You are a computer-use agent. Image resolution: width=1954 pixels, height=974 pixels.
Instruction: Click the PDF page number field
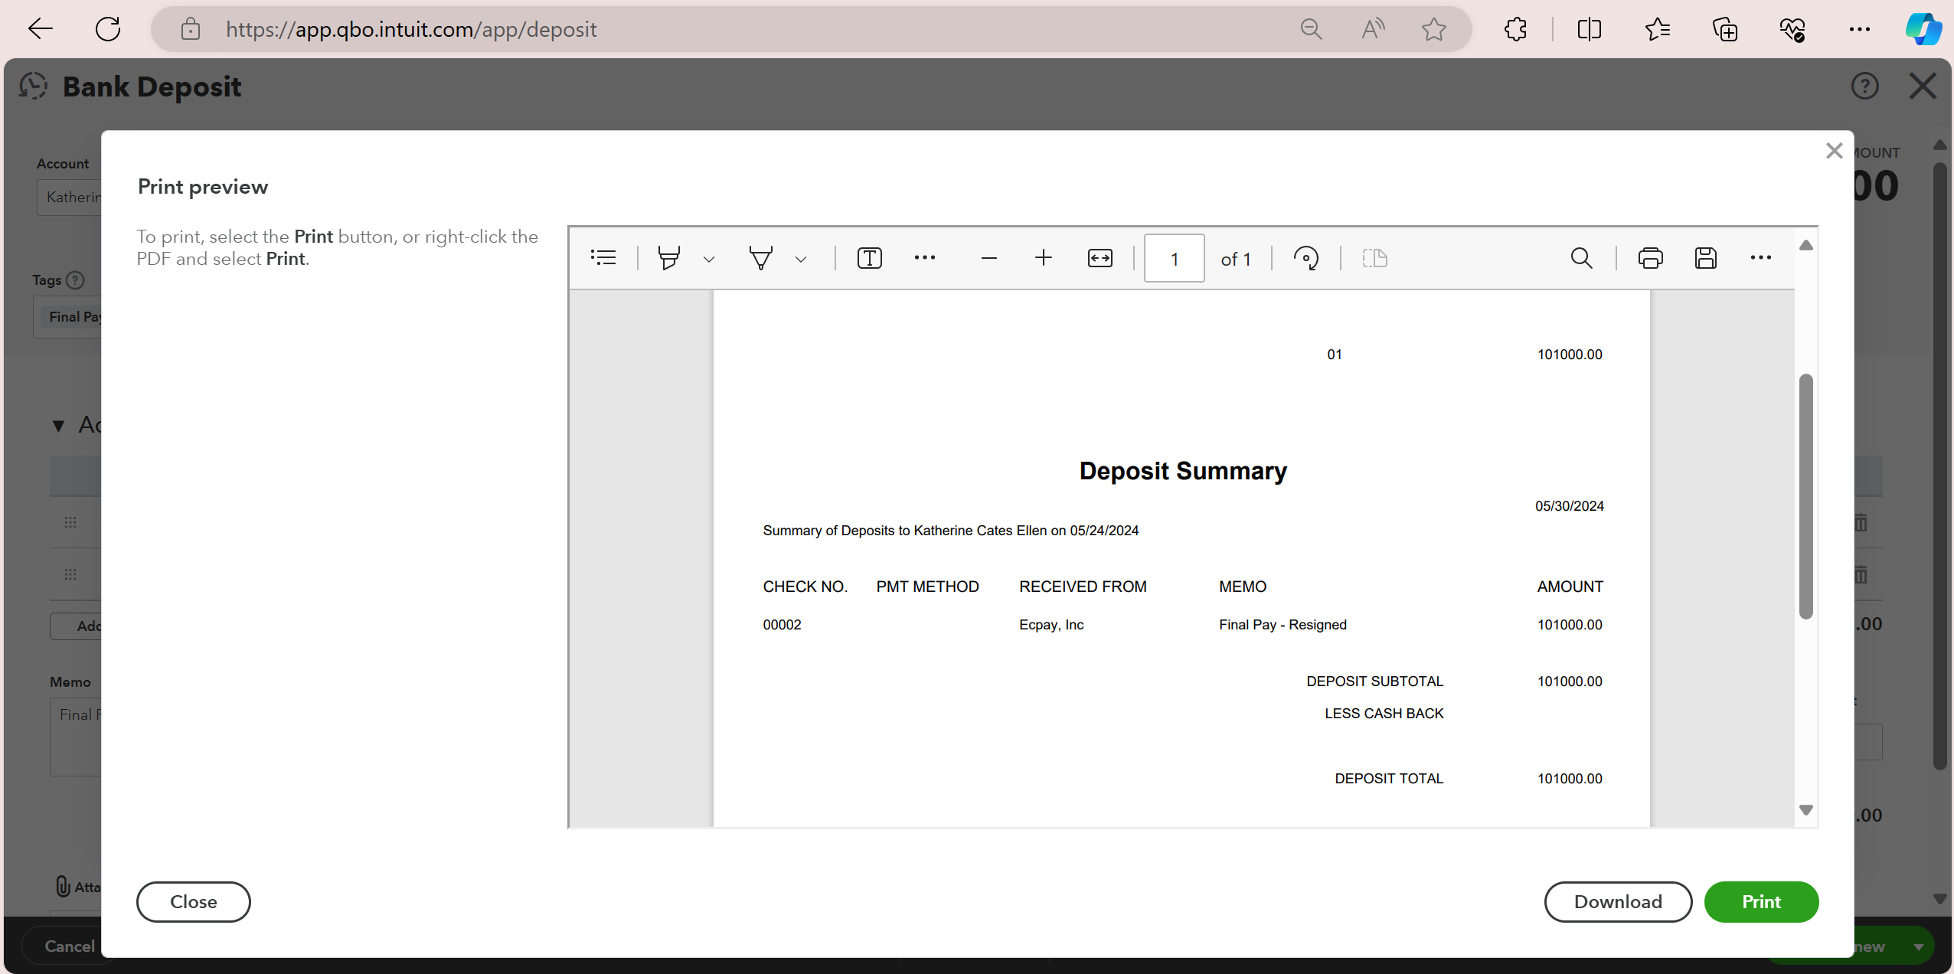[1173, 259]
